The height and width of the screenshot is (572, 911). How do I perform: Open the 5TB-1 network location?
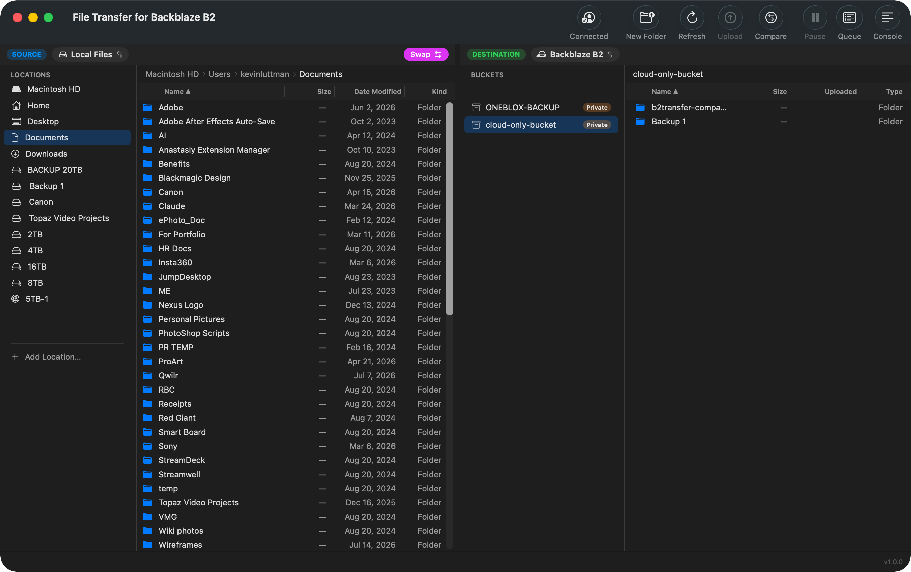[x=67, y=299]
